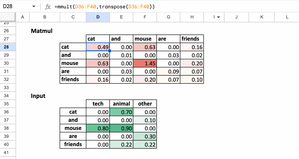Select the 0.90 animal cell for mouse
299x159 pixels.
click(121, 128)
